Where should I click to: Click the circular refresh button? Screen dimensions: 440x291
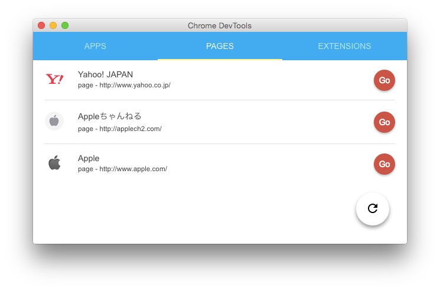click(372, 208)
